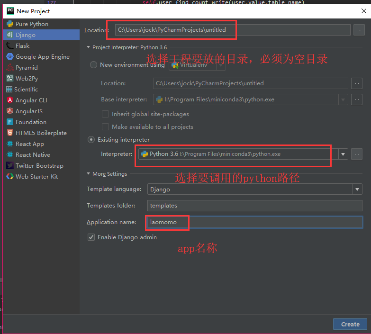Image resolution: width=371 pixels, height=334 pixels.
Task: Click the virtualenv Location path field
Action: 250,83
